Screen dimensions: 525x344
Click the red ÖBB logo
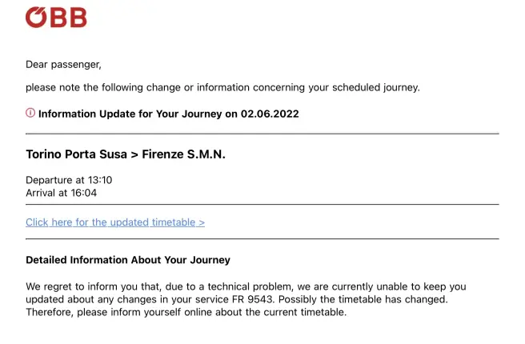pyautogui.click(x=56, y=18)
